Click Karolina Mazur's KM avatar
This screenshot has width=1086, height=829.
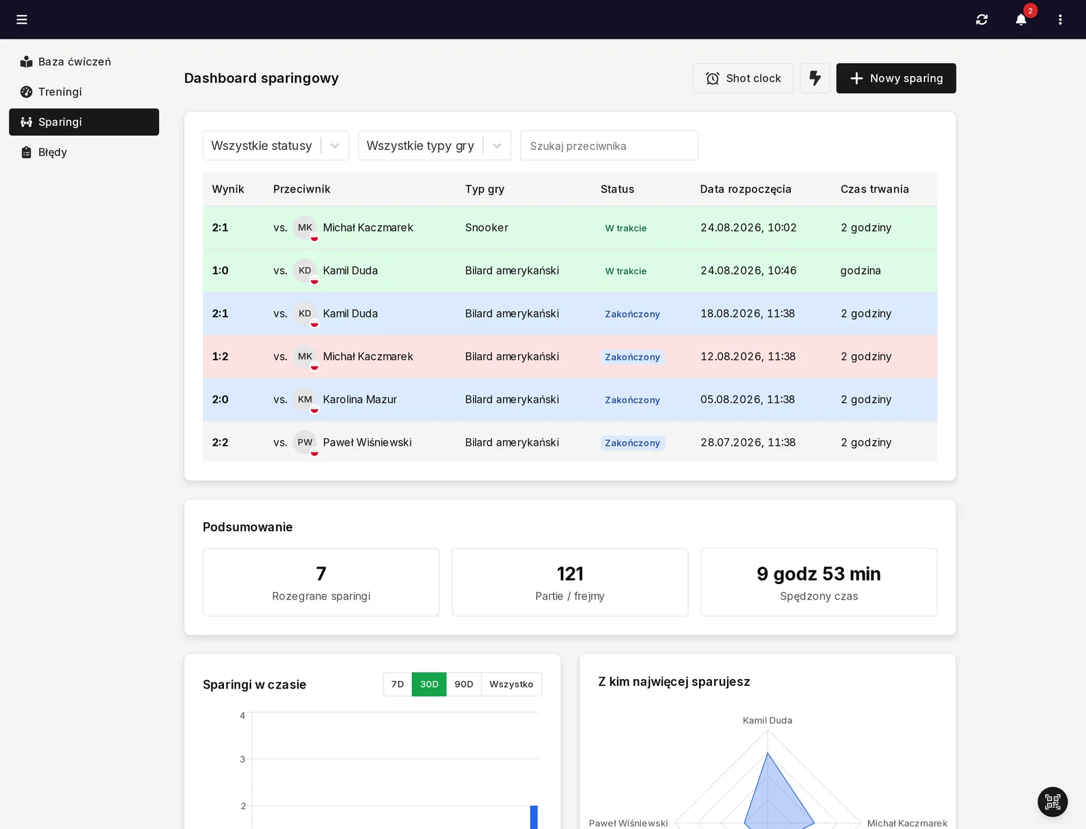(305, 400)
